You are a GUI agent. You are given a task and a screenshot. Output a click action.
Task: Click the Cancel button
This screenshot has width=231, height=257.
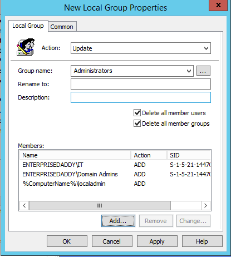pos(112,241)
